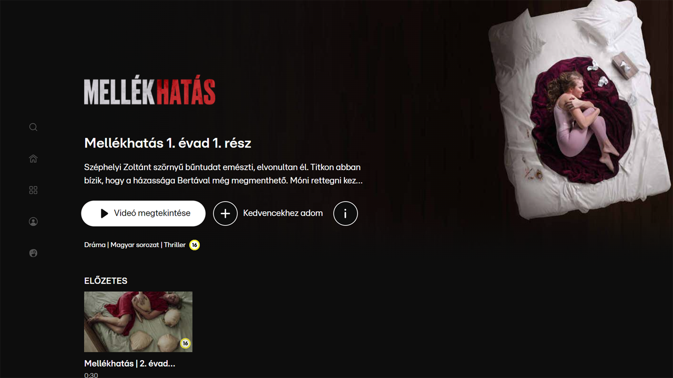Image resolution: width=673 pixels, height=378 pixels.
Task: Expand the truncated episode description text
Action: point(223,174)
